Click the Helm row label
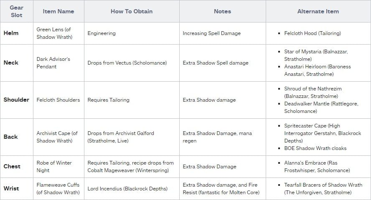This screenshot has width=371, height=200. coord(11,33)
